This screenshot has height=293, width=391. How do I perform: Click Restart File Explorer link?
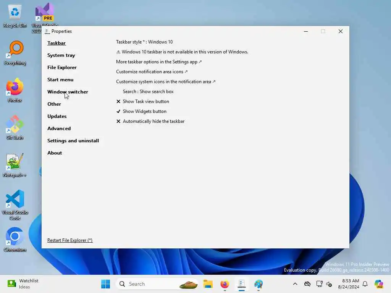point(70,240)
